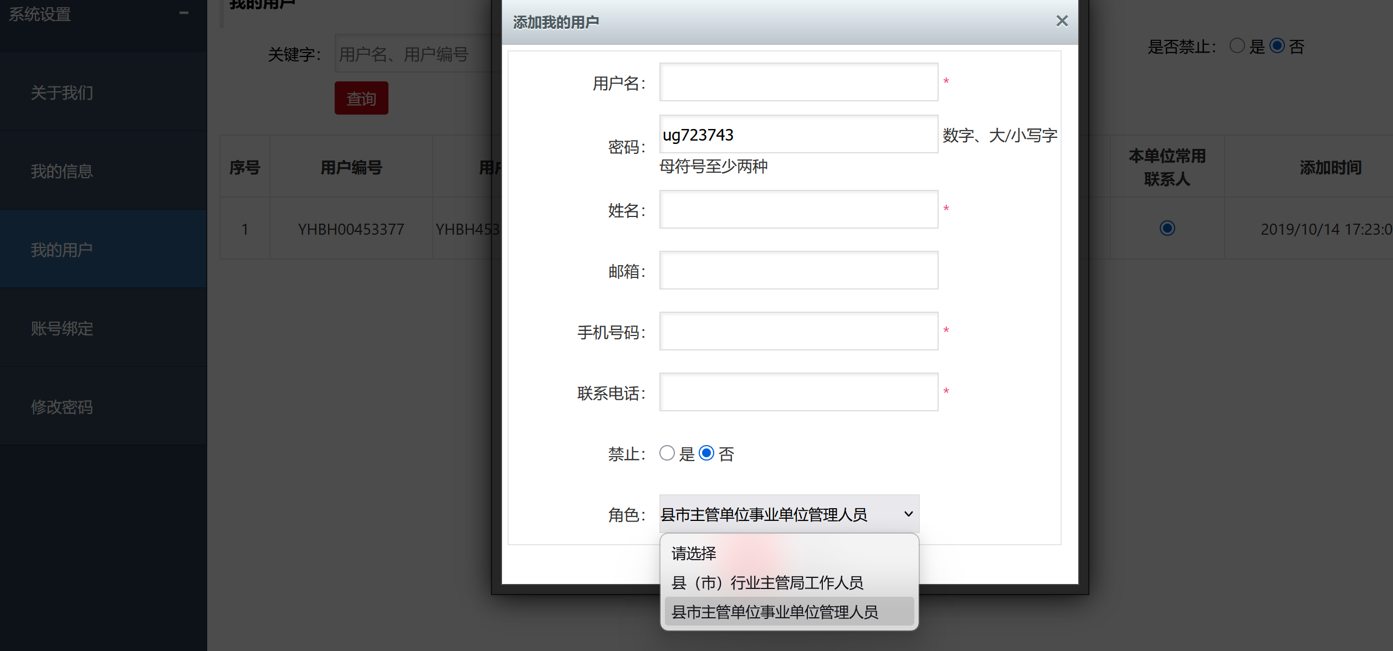The height and width of the screenshot is (651, 1393).
Task: Click the 用户名 input field
Action: coord(798,82)
